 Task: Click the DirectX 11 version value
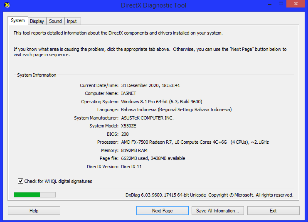click(x=131, y=167)
